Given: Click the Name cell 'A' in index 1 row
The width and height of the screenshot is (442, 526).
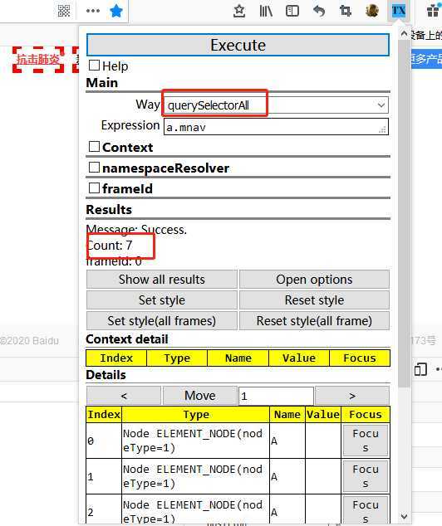Looking at the screenshot, I should (x=287, y=476).
